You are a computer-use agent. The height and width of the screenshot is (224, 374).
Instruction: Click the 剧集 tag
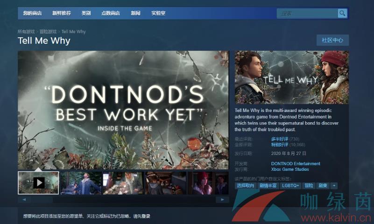323,186
